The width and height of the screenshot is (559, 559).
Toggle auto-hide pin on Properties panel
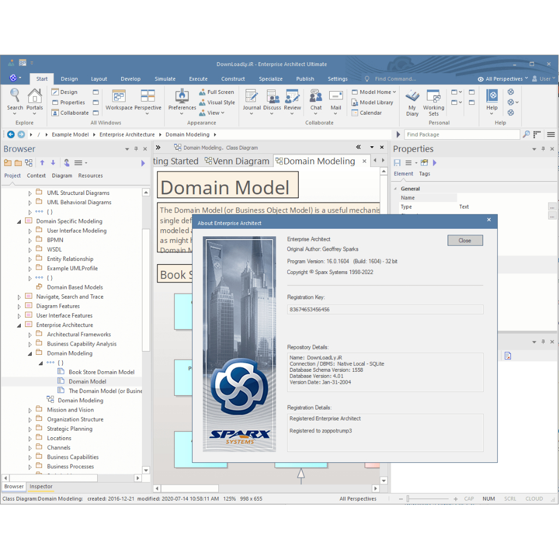(x=543, y=148)
